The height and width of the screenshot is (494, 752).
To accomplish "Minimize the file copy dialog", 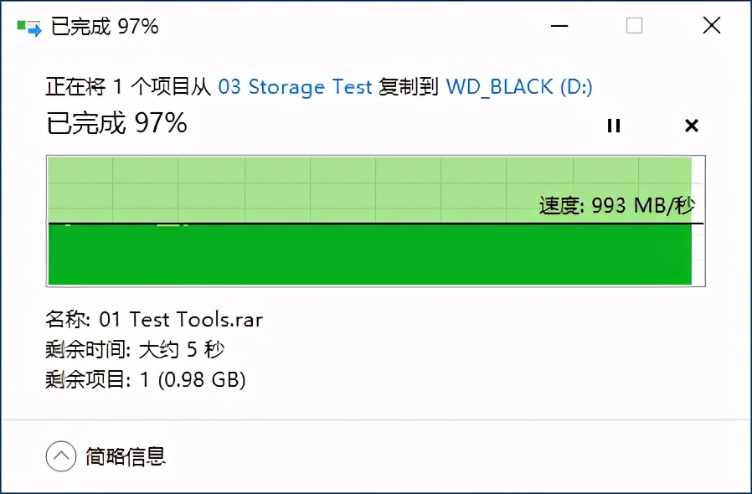I will click(558, 26).
